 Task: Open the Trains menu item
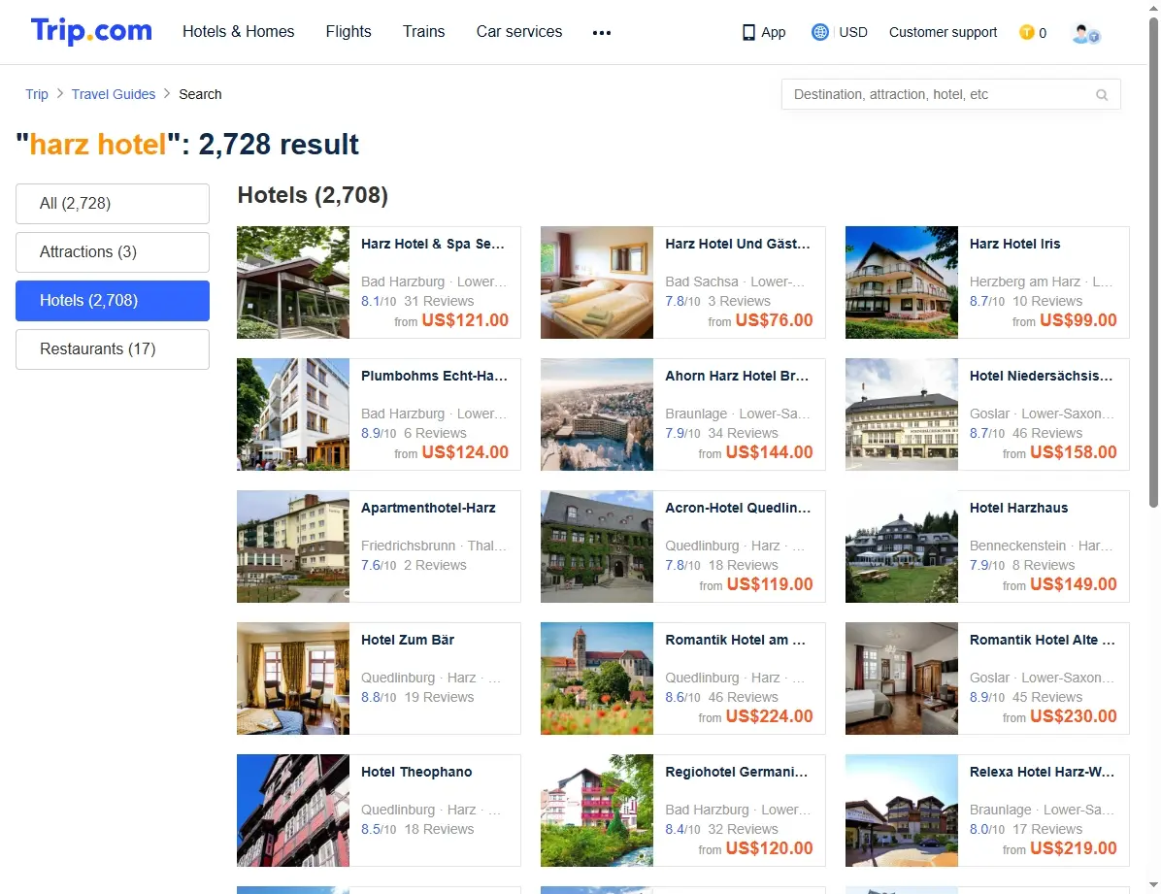point(423,32)
